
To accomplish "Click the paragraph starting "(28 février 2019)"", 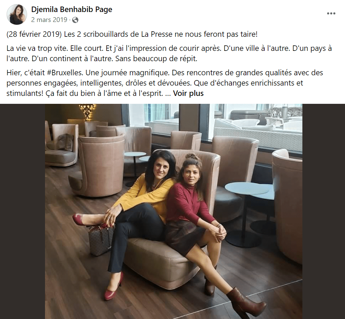I will click(132, 34).
